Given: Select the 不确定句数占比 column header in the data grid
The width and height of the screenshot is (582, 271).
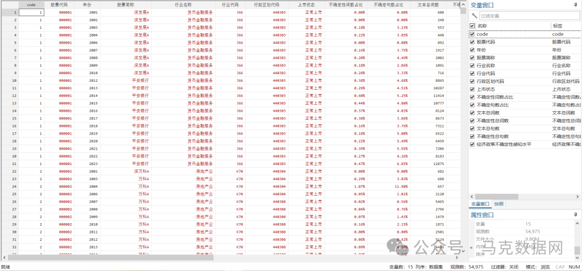Looking at the screenshot, I should tap(389, 5).
